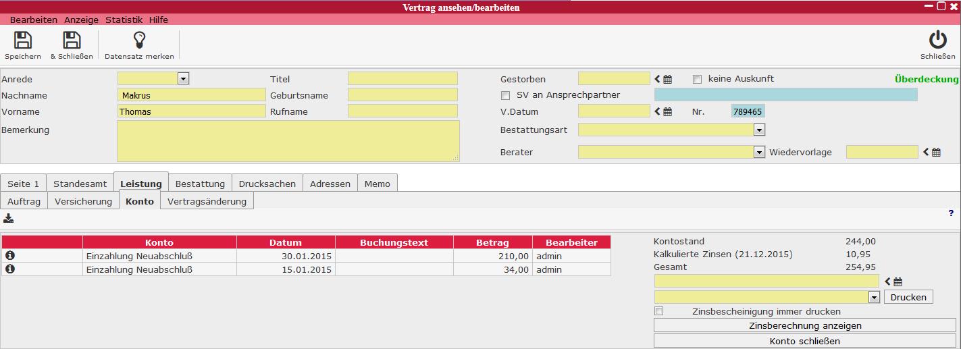Image resolution: width=961 pixels, height=349 pixels.
Task: Enable the keine Auskunft checkbox
Action: coord(698,79)
